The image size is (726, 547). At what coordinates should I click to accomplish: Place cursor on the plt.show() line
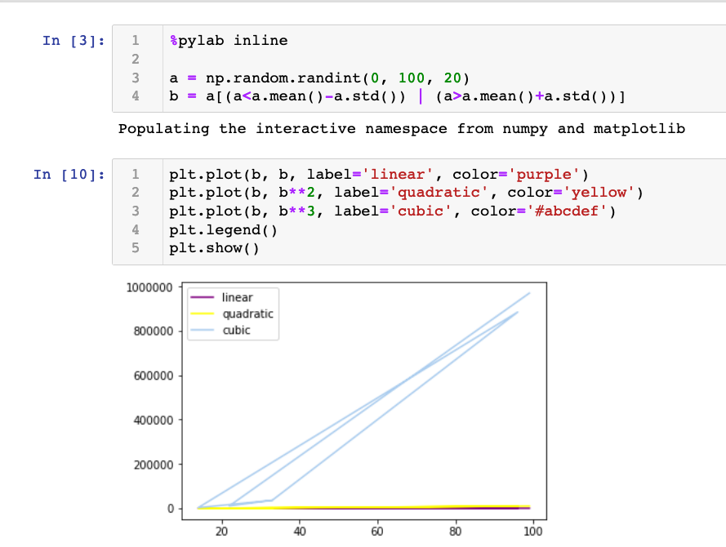point(213,249)
